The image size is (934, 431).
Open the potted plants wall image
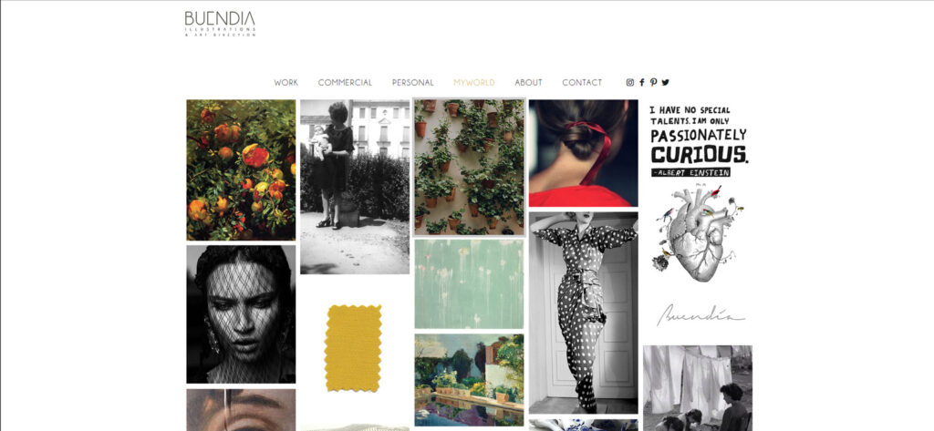(470, 167)
